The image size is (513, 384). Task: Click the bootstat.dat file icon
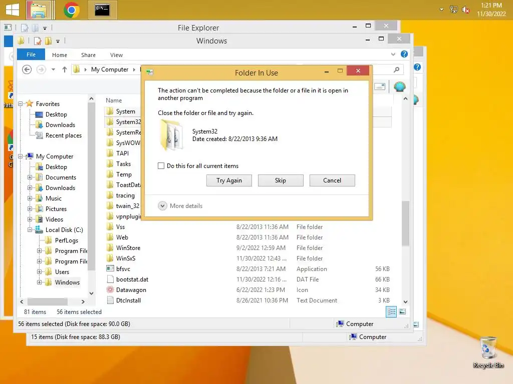[x=110, y=279]
